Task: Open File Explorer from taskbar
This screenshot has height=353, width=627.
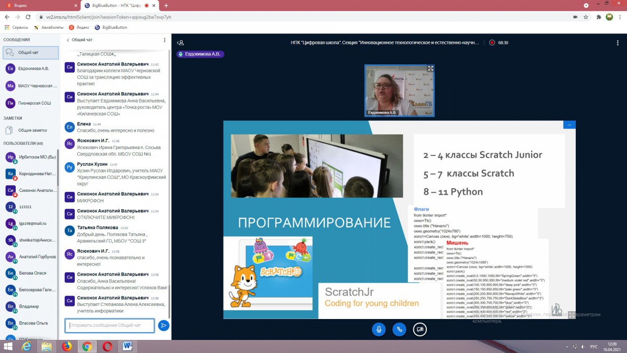Action: (47, 346)
